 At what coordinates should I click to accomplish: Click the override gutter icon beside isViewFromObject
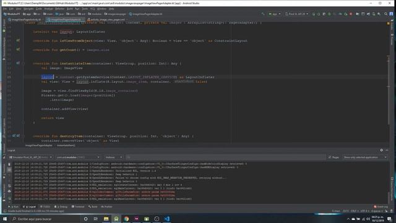18,40
